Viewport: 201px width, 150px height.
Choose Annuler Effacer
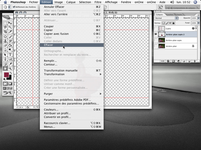72,7
